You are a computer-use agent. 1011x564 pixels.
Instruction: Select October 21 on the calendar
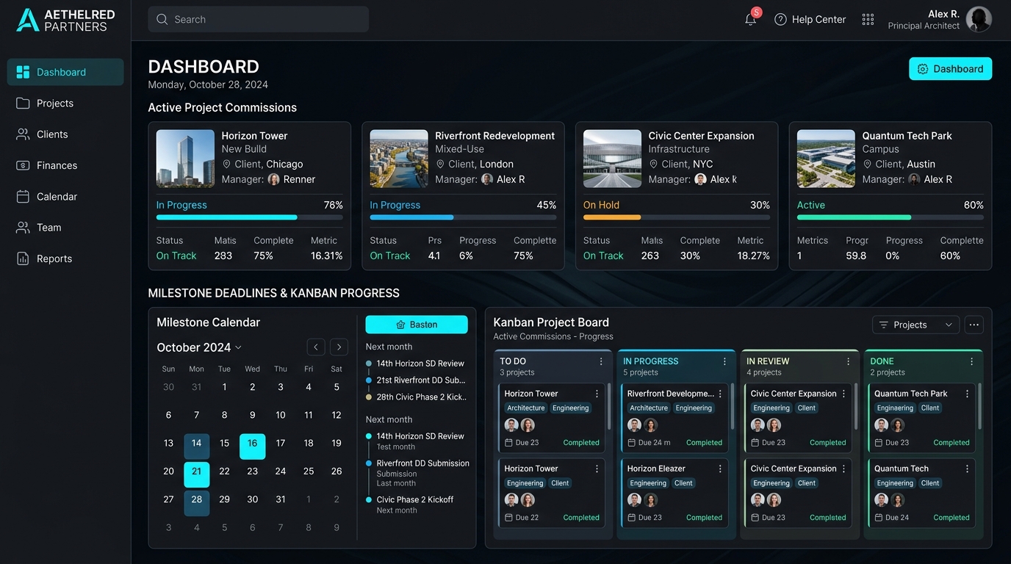[x=196, y=474]
